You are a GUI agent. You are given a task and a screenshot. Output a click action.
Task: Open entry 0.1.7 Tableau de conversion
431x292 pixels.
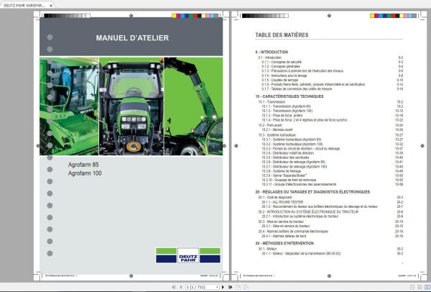297,89
